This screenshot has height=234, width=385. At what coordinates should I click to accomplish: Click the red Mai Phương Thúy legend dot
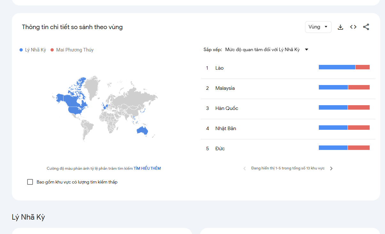coord(52,50)
